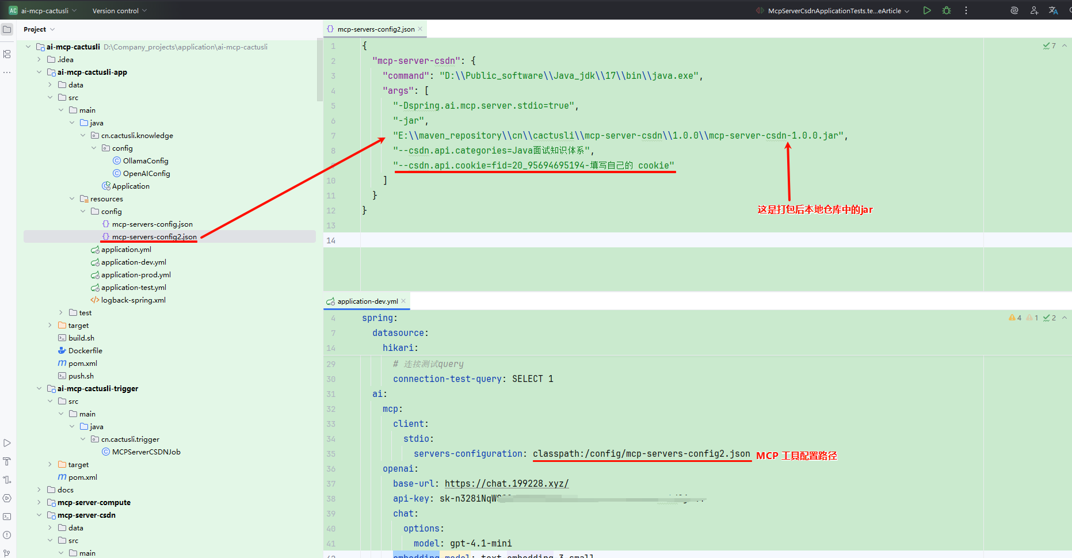The image size is (1072, 558).
Task: Click the AC project badge icon
Action: pyautogui.click(x=13, y=10)
